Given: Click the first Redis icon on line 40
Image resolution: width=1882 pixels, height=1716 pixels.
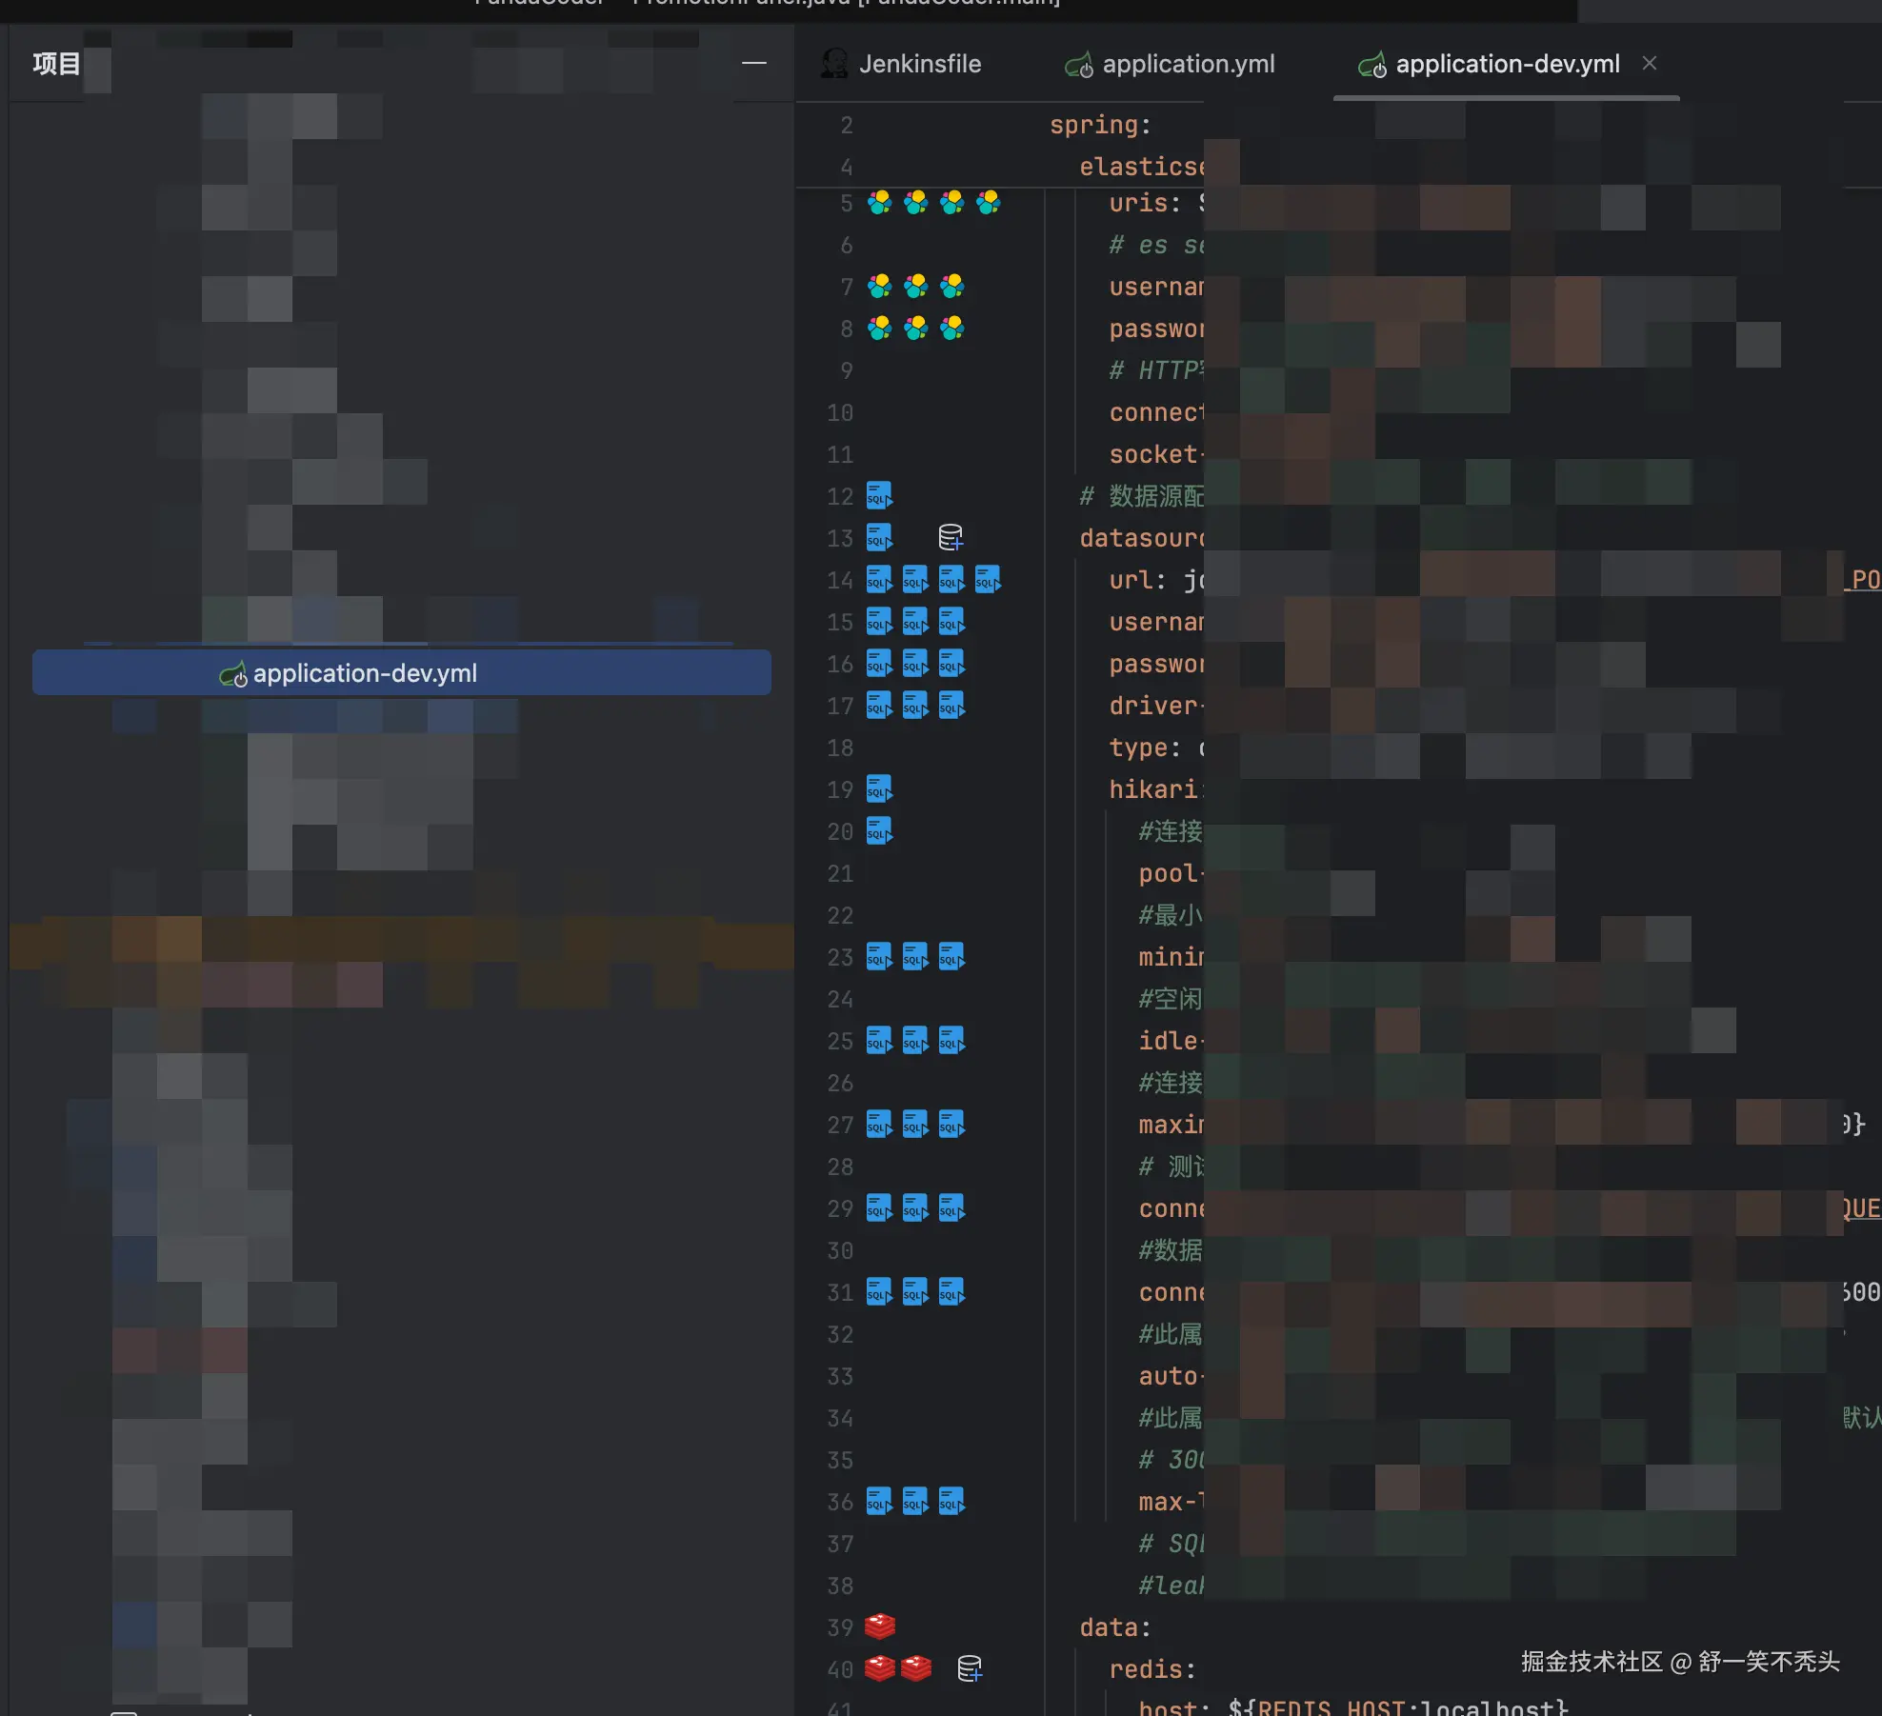Looking at the screenshot, I should pos(880,1668).
